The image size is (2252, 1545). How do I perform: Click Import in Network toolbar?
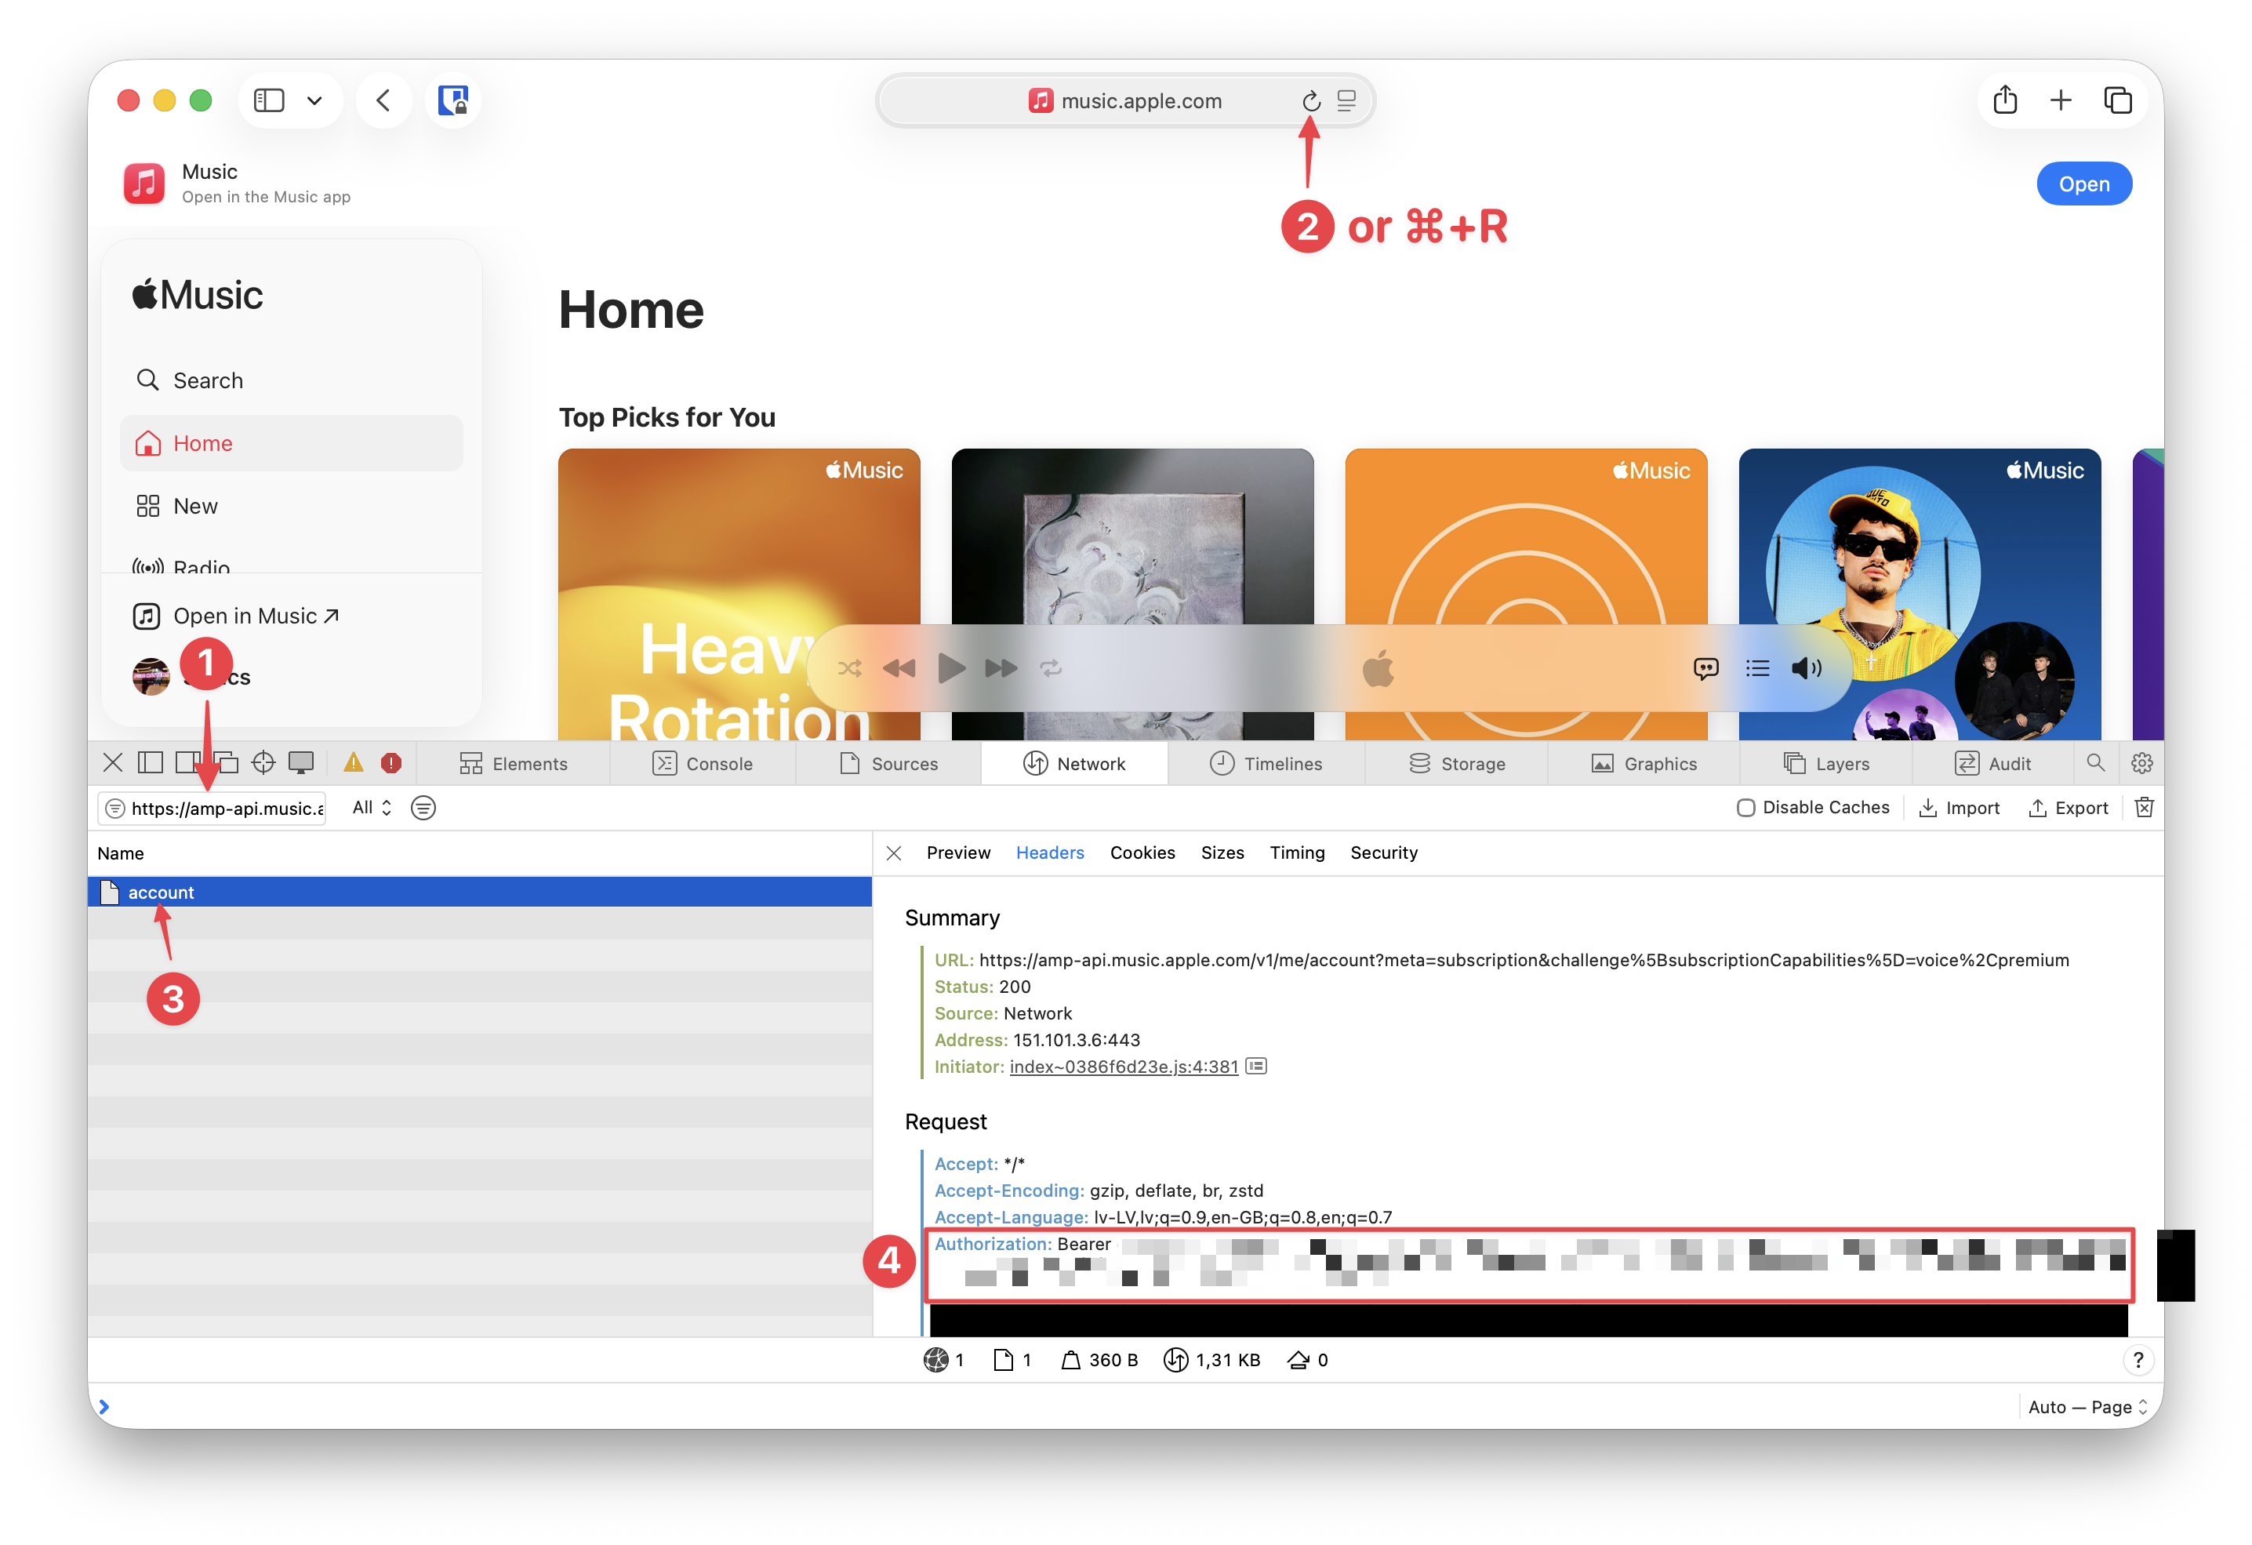(1960, 807)
